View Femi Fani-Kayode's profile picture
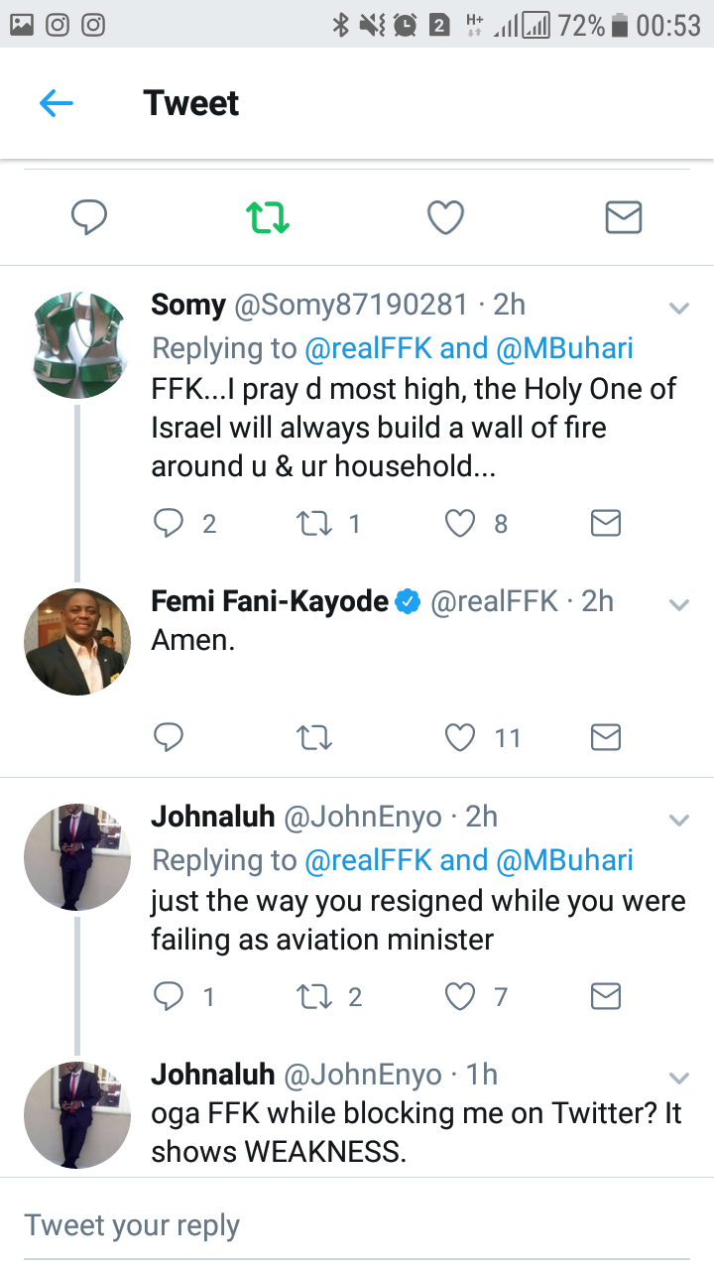 point(77,641)
